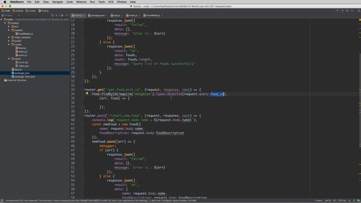Select error.ejs in views folder
This screenshot has height=203, width=361.
click(21, 63)
